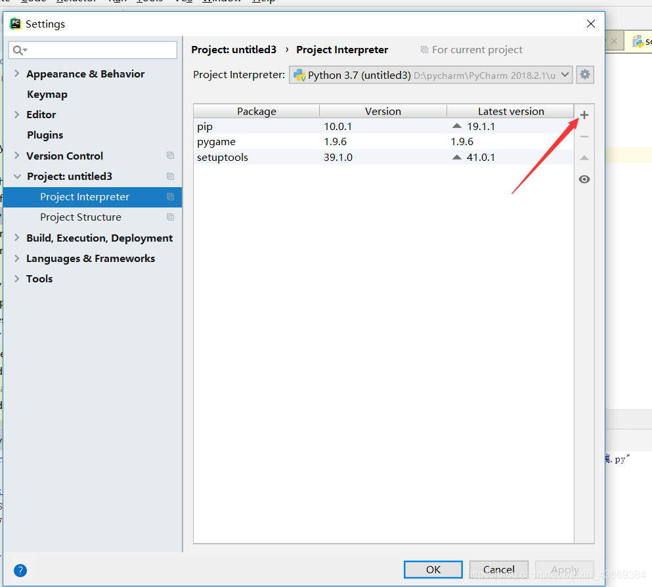652x587 pixels.
Task: Open the interpreter gear settings icon
Action: point(585,75)
